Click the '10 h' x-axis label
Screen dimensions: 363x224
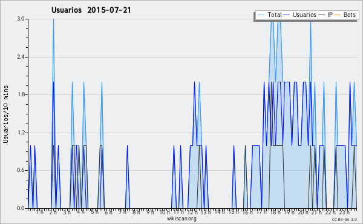[165, 212]
